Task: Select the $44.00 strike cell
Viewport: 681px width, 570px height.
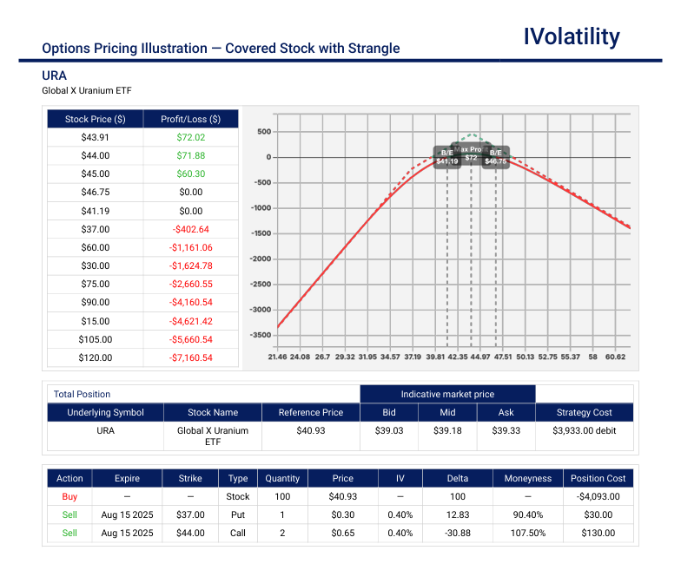Action: (190, 533)
